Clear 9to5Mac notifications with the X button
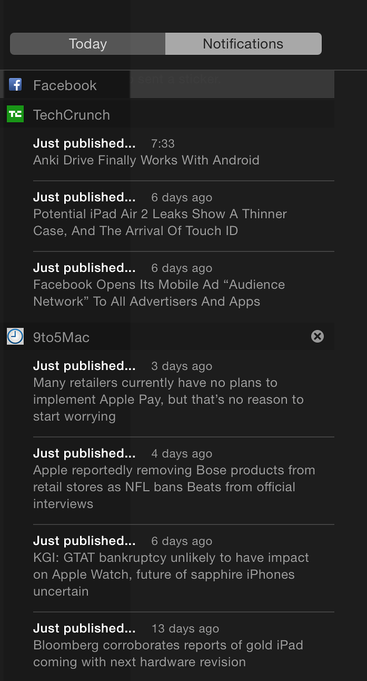Image resolution: width=367 pixels, height=681 pixels. [x=318, y=336]
